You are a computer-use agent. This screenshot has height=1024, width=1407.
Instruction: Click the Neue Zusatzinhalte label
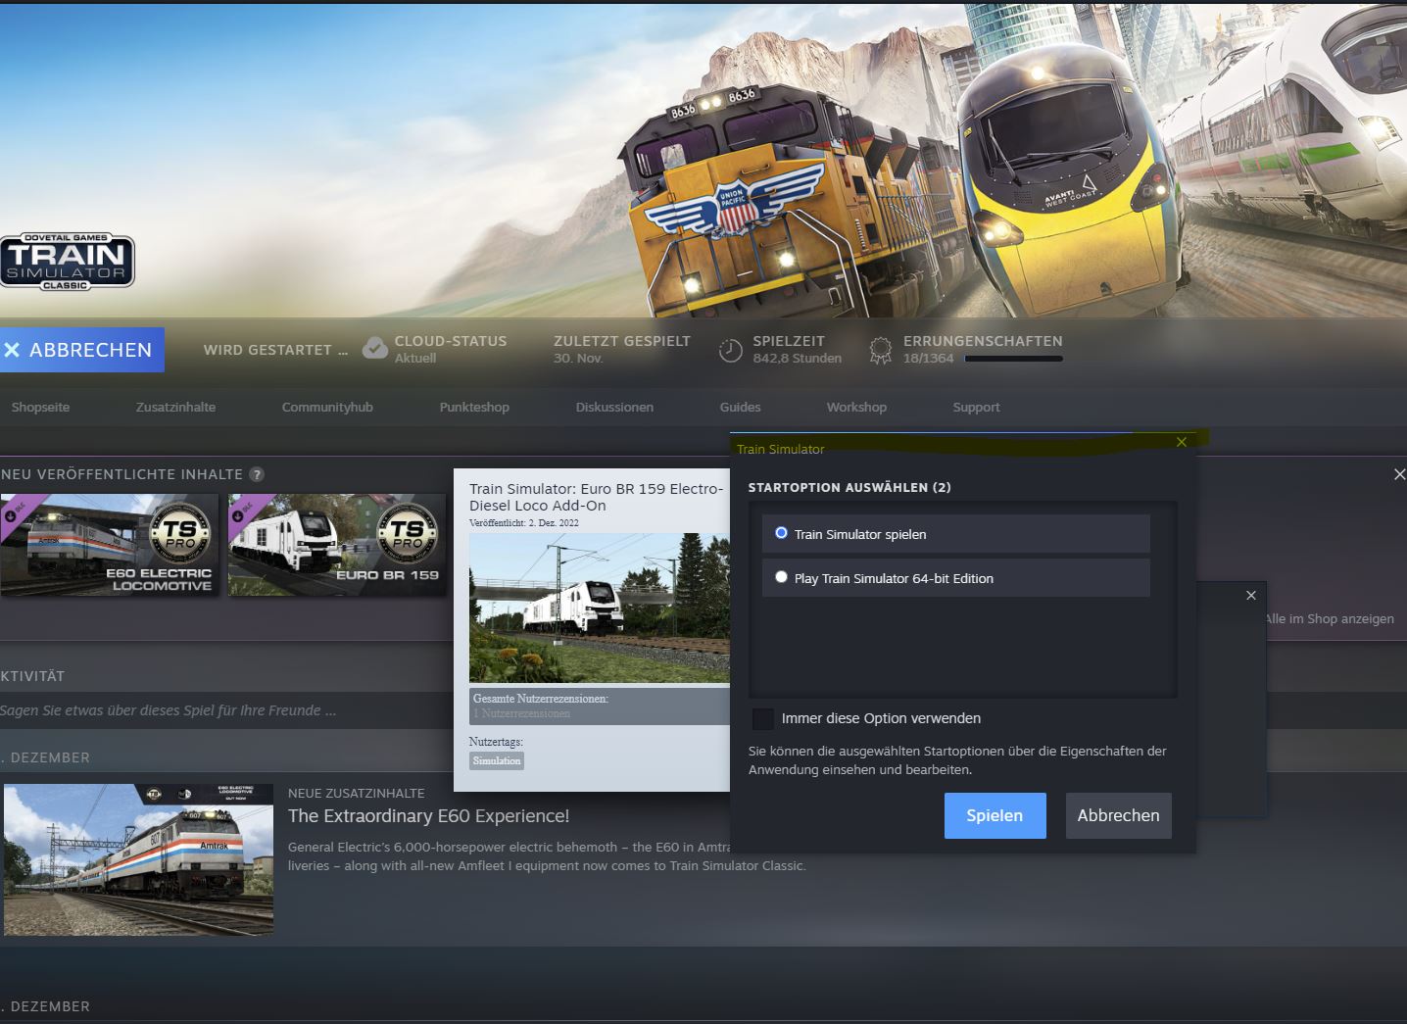tap(357, 793)
